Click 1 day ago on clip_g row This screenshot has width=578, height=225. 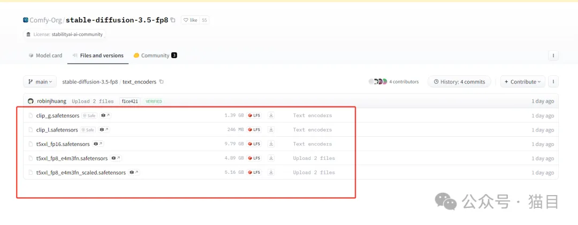[x=542, y=116]
